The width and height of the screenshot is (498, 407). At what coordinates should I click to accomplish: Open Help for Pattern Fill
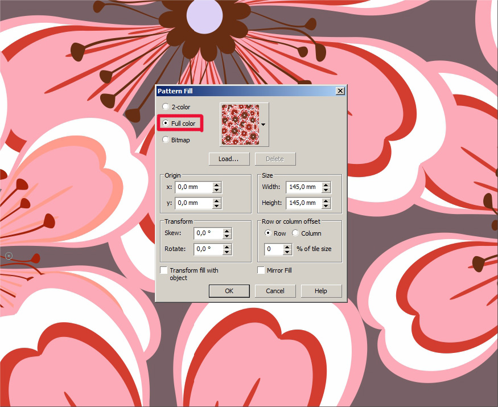321,291
